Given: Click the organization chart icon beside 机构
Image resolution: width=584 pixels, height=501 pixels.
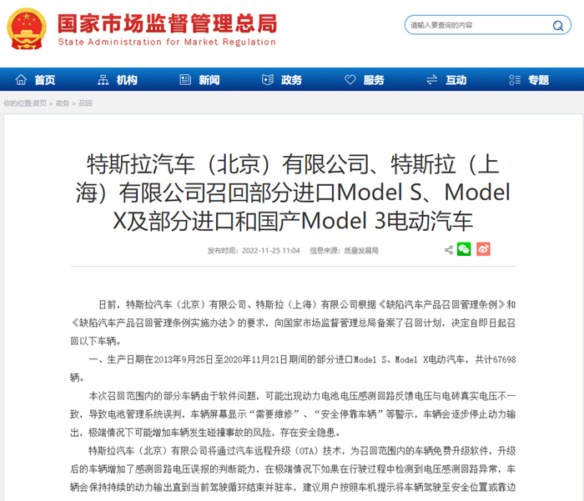Looking at the screenshot, I should pyautogui.click(x=103, y=80).
